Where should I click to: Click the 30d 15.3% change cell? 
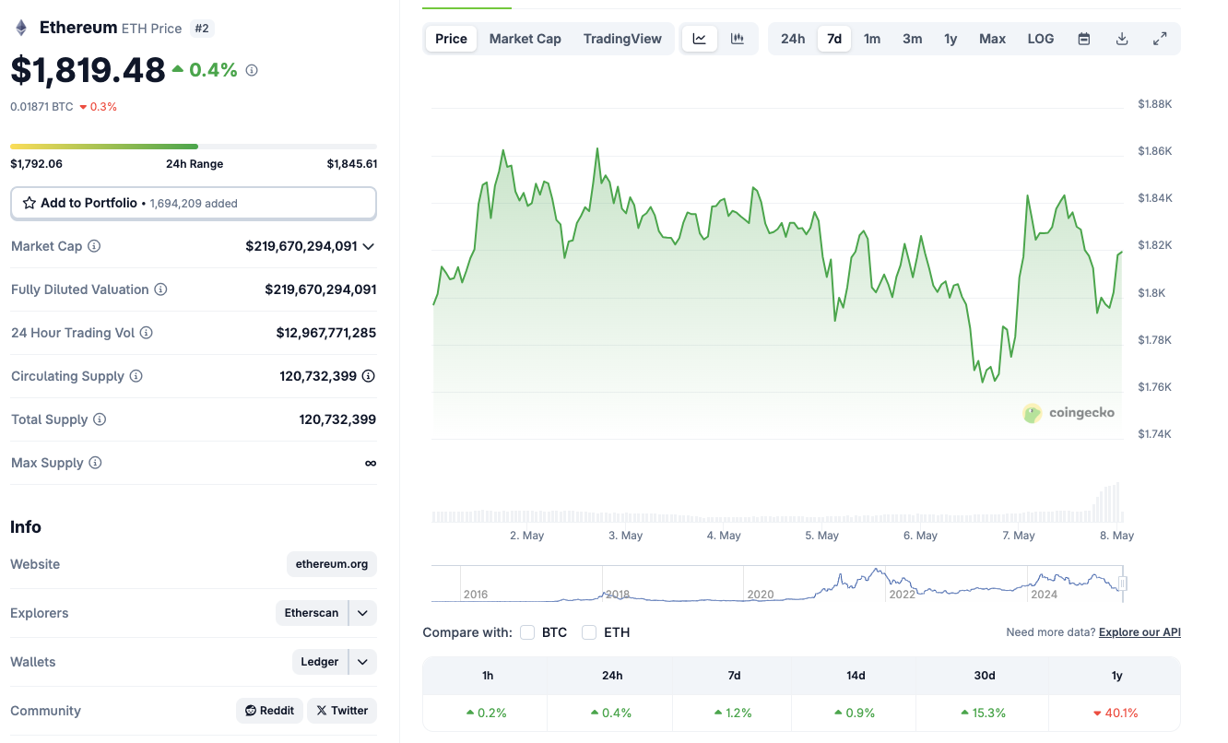coord(984,713)
